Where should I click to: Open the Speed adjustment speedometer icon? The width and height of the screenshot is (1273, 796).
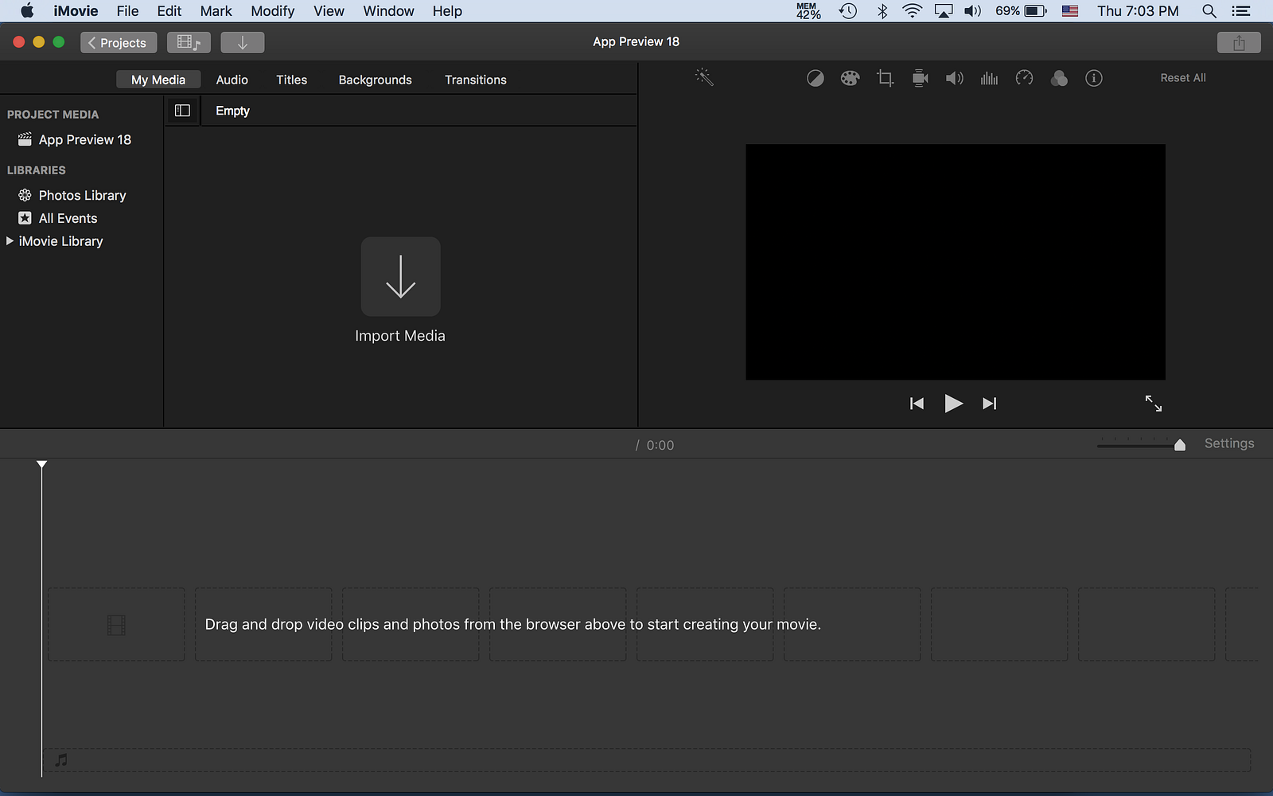[x=1024, y=78]
